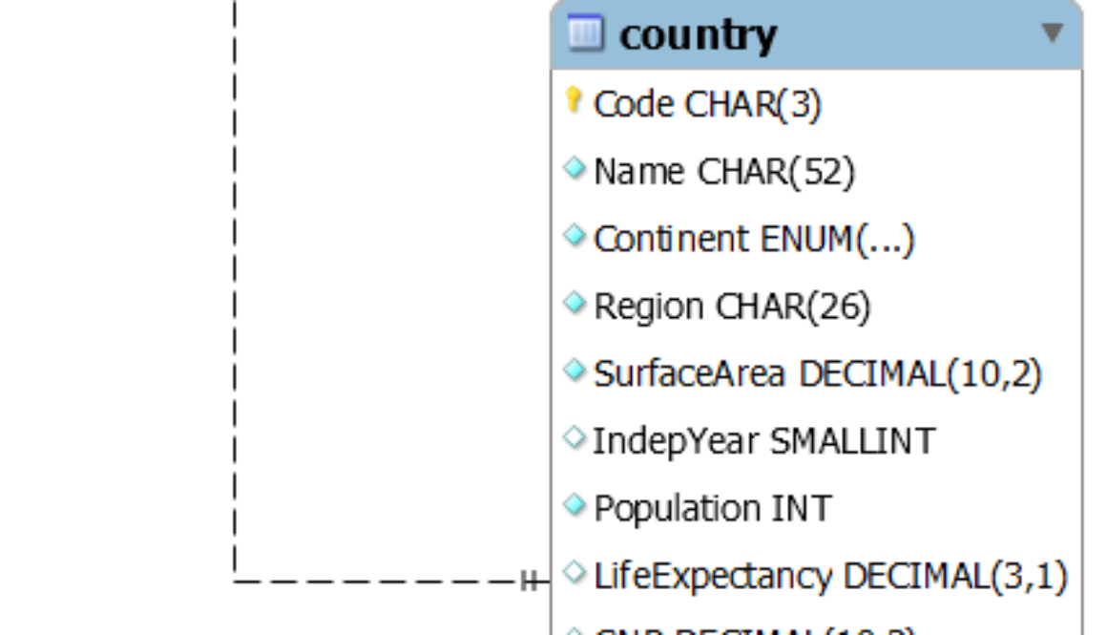1107x635 pixels.
Task: Click the hollow diamond icon beside LifeExpectancy
Action: coord(574,573)
